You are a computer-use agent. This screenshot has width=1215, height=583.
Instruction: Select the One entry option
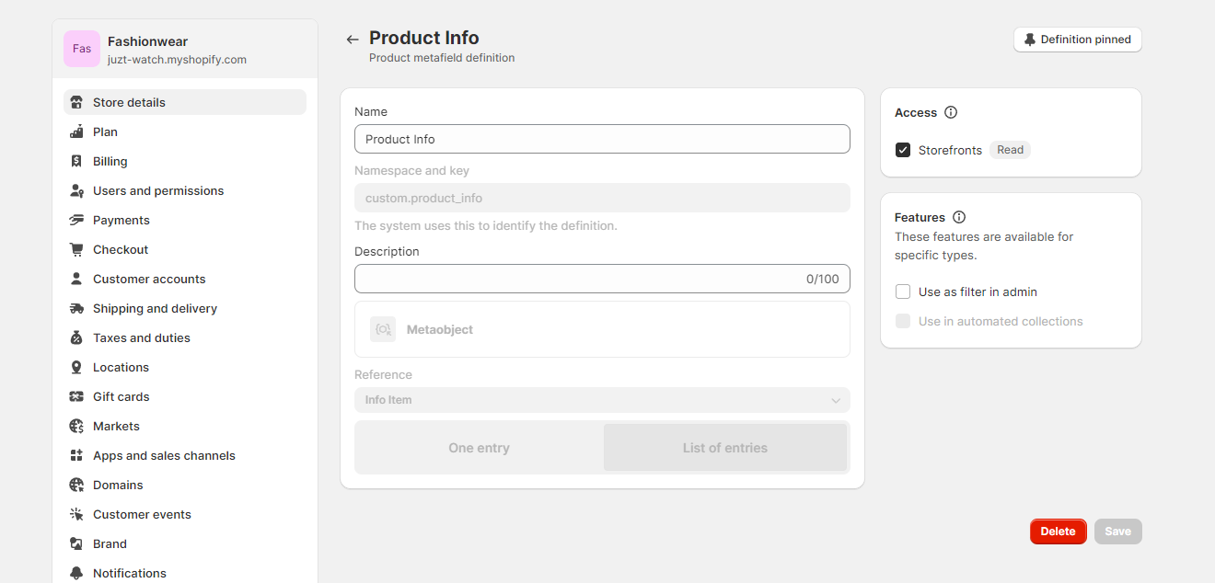click(479, 448)
